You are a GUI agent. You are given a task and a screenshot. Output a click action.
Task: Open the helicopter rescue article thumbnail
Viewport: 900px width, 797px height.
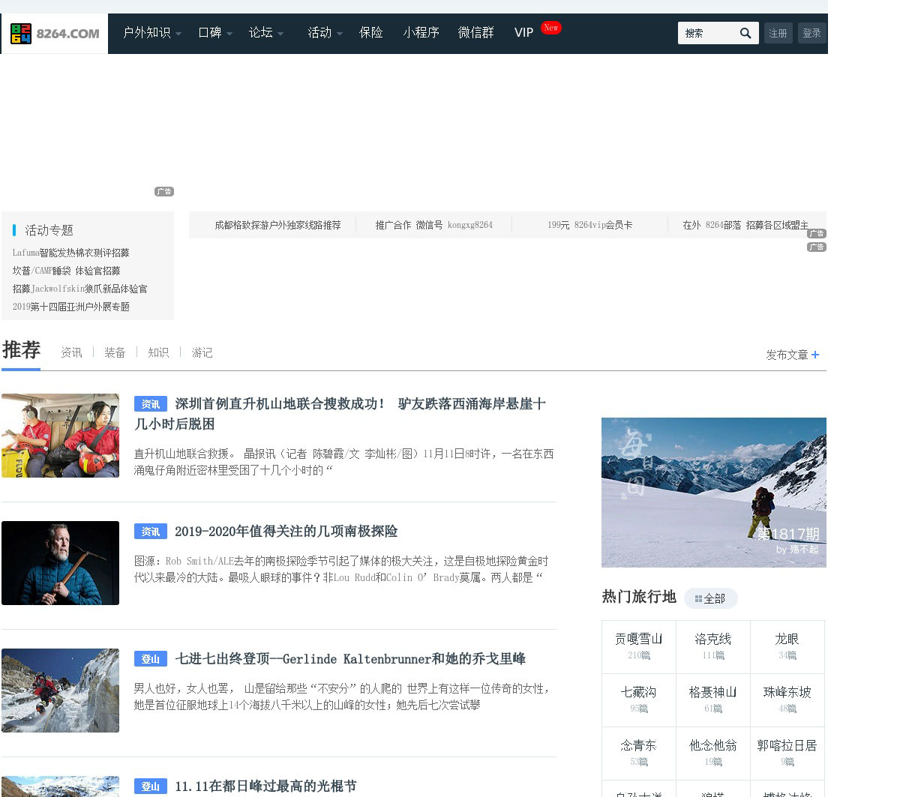click(60, 436)
